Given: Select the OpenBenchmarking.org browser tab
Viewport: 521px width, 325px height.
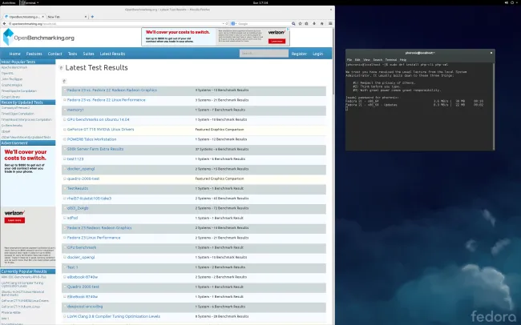Looking at the screenshot, I should coord(24,17).
